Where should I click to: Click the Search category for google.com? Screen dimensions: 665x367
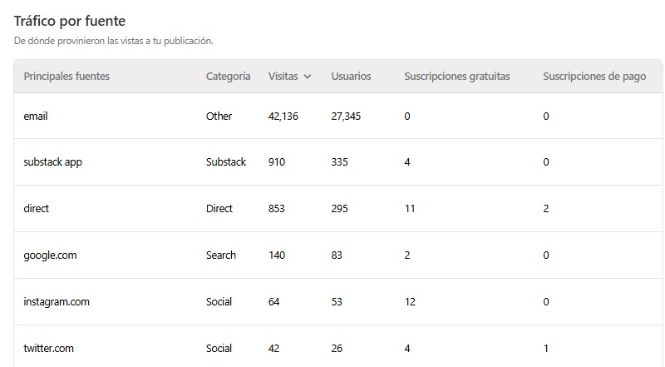pyautogui.click(x=221, y=255)
